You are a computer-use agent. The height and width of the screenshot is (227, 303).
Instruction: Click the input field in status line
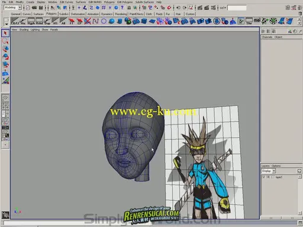[x=237, y=8]
